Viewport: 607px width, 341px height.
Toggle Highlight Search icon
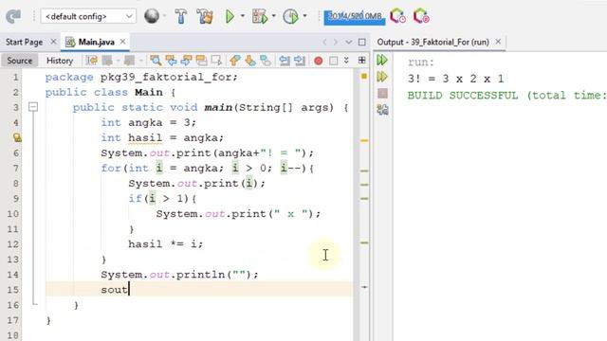pyautogui.click(x=201, y=61)
